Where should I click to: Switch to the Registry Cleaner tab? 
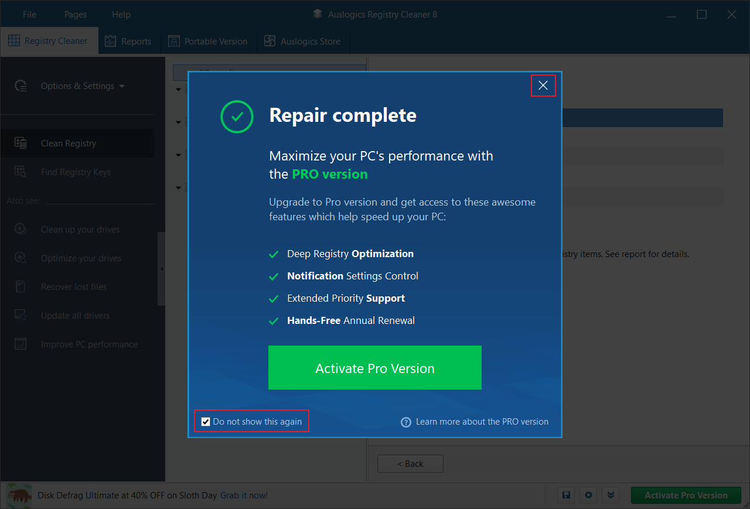(x=49, y=41)
